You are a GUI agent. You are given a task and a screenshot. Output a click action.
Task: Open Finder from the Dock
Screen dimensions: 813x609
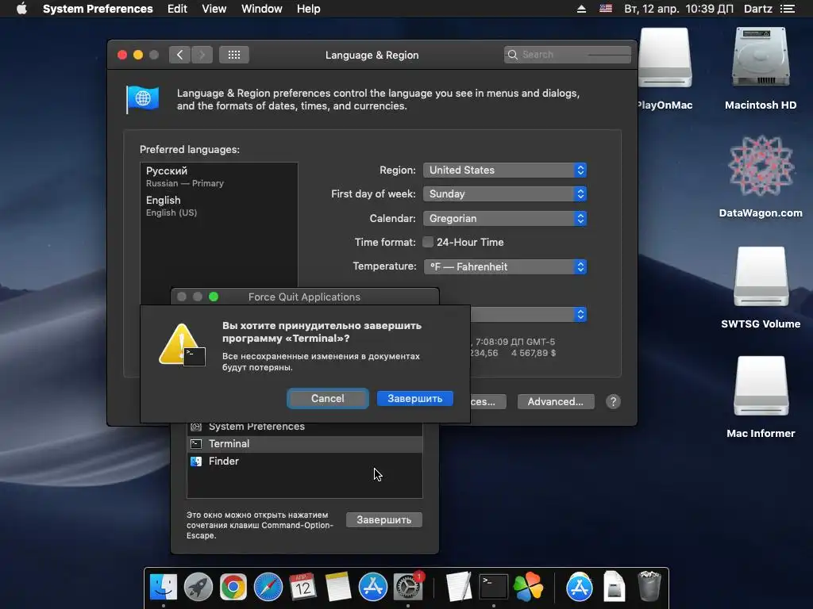point(164,587)
